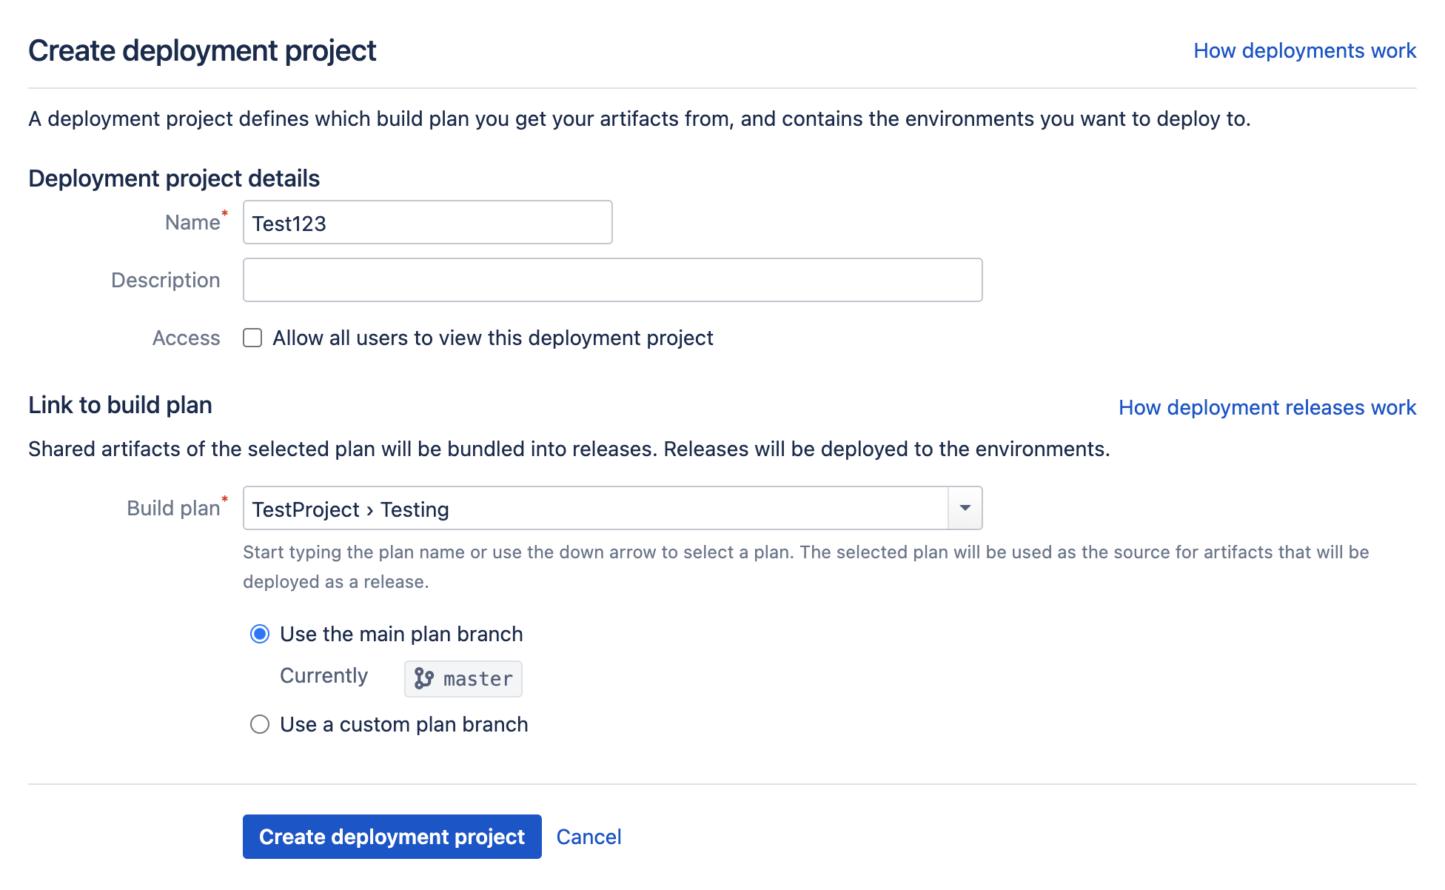Click the Deployment project details heading
The width and height of the screenshot is (1445, 890).
(x=173, y=178)
